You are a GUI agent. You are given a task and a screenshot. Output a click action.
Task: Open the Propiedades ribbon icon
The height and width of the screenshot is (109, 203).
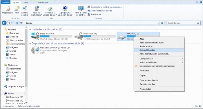8,10
